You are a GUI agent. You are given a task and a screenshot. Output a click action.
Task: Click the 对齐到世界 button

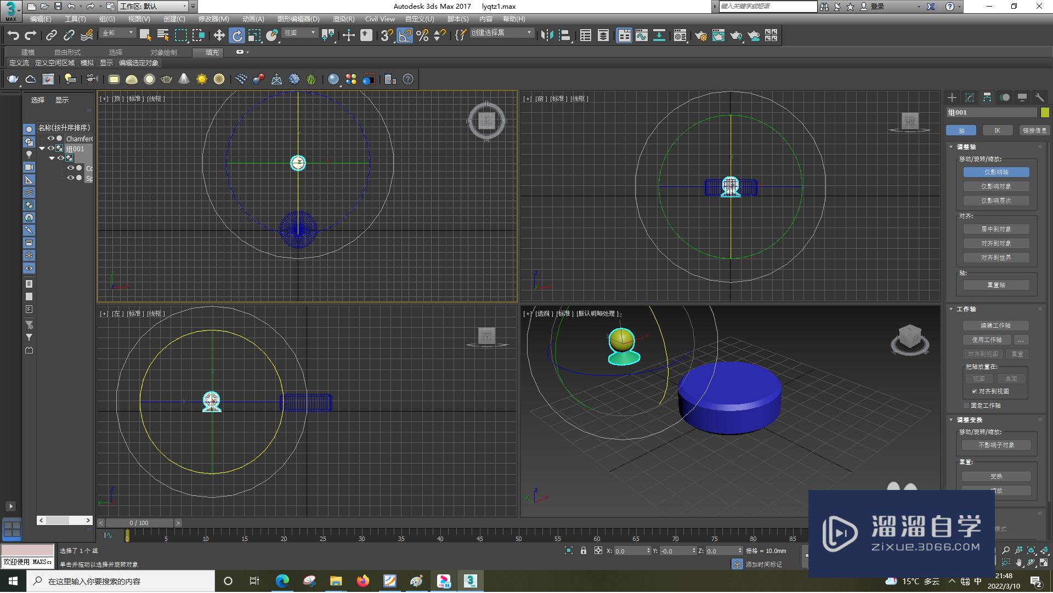(996, 258)
